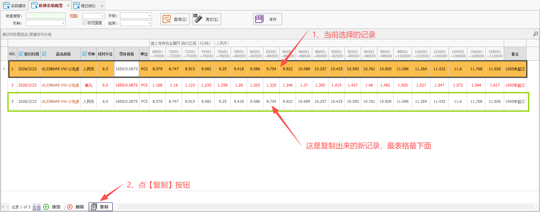Click the 6.5 outer diameter cell in row 2
The width and height of the screenshot is (540, 212).
coord(105,85)
